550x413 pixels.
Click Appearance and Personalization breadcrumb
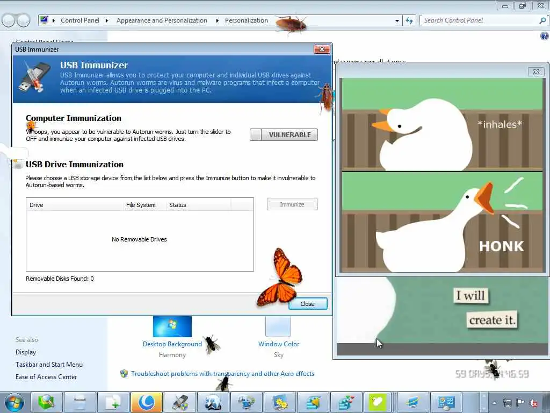pos(162,20)
